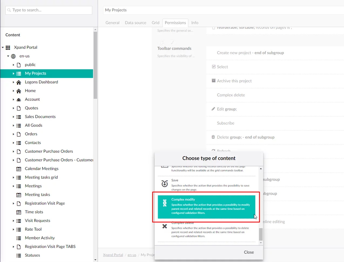Viewport: 344px width, 262px height.
Task: Click the Xpand Portal grid icon
Action: tap(8, 48)
